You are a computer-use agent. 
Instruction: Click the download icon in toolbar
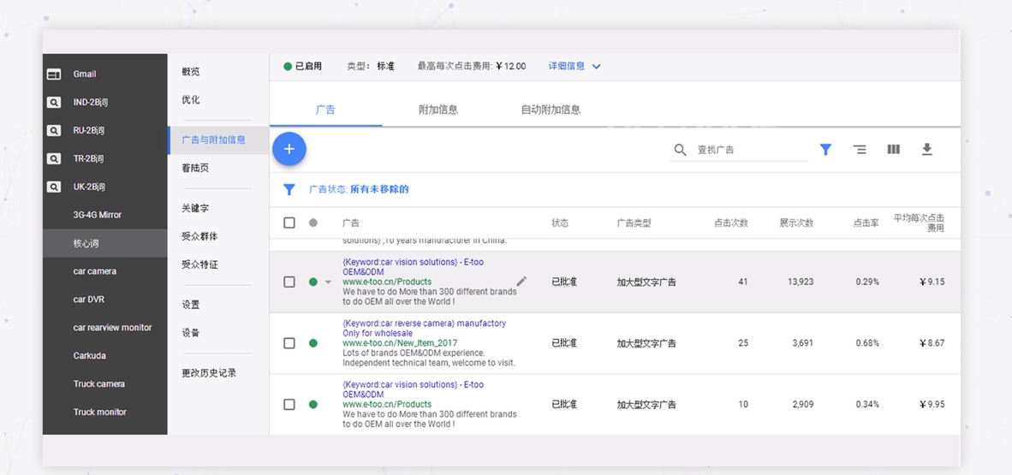coord(926,150)
